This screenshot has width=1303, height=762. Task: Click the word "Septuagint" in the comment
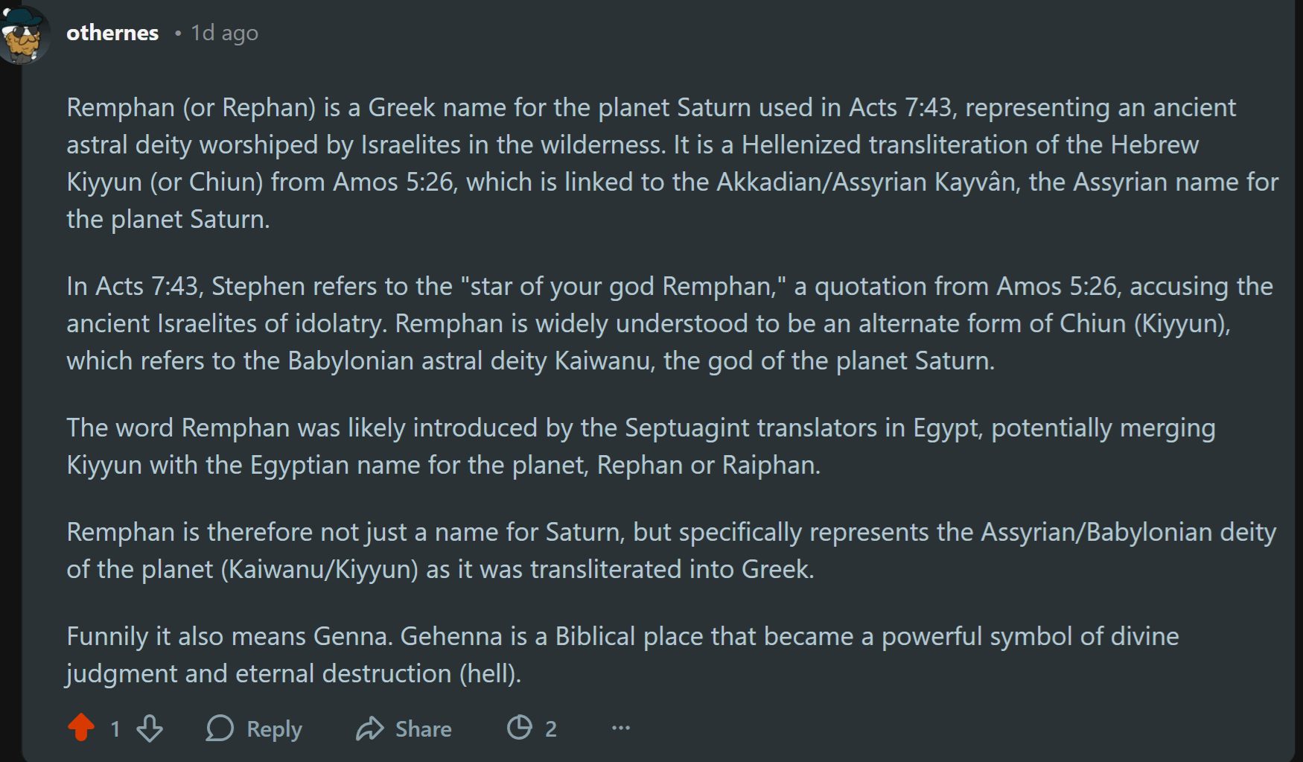pos(688,428)
